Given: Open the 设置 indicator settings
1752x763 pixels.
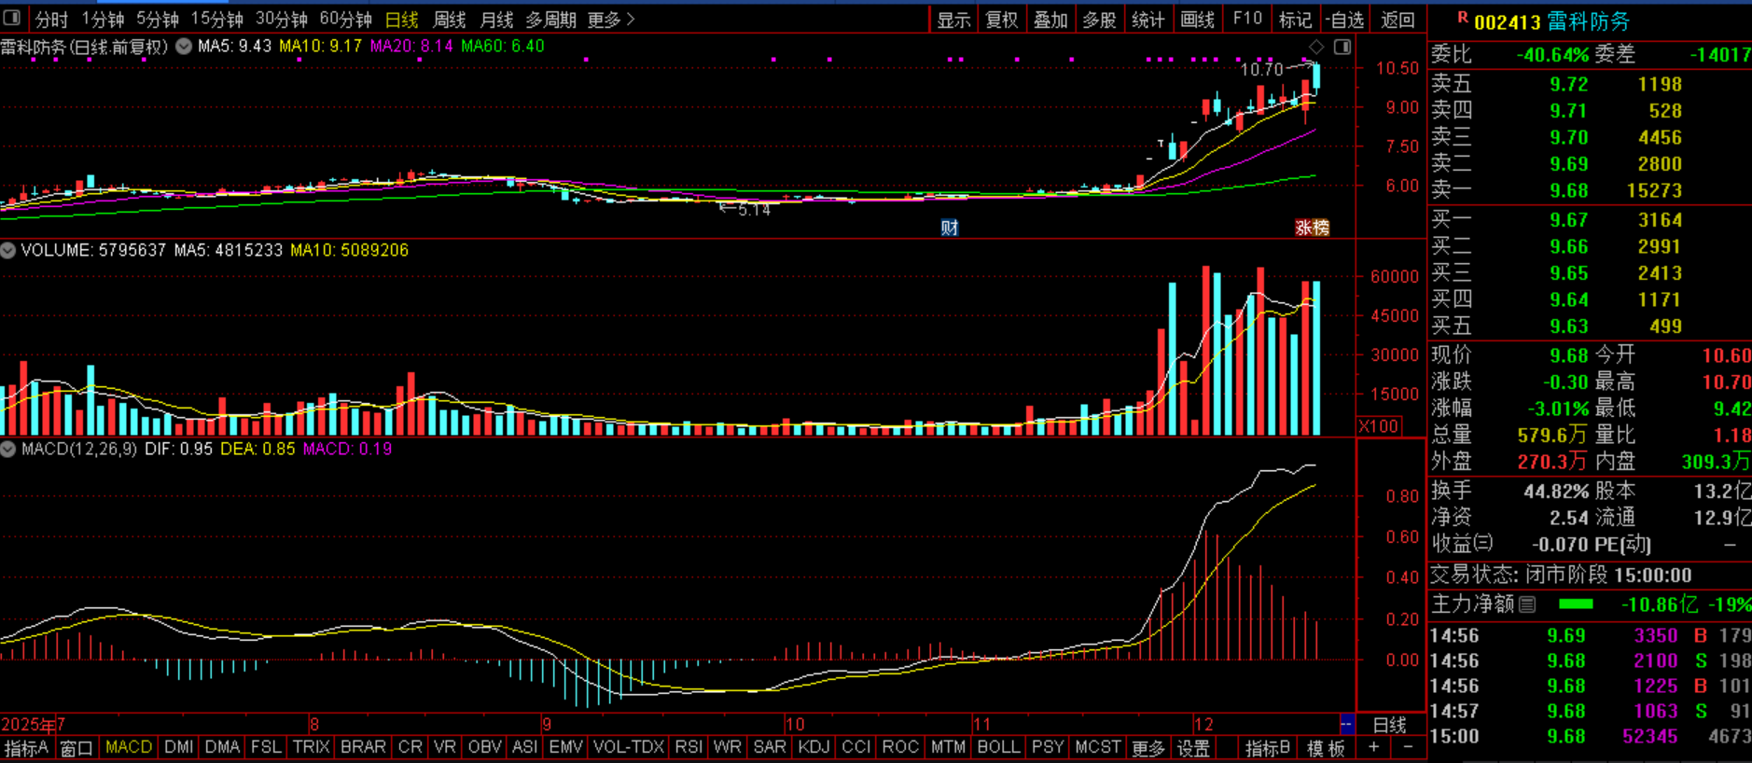Looking at the screenshot, I should [1193, 748].
